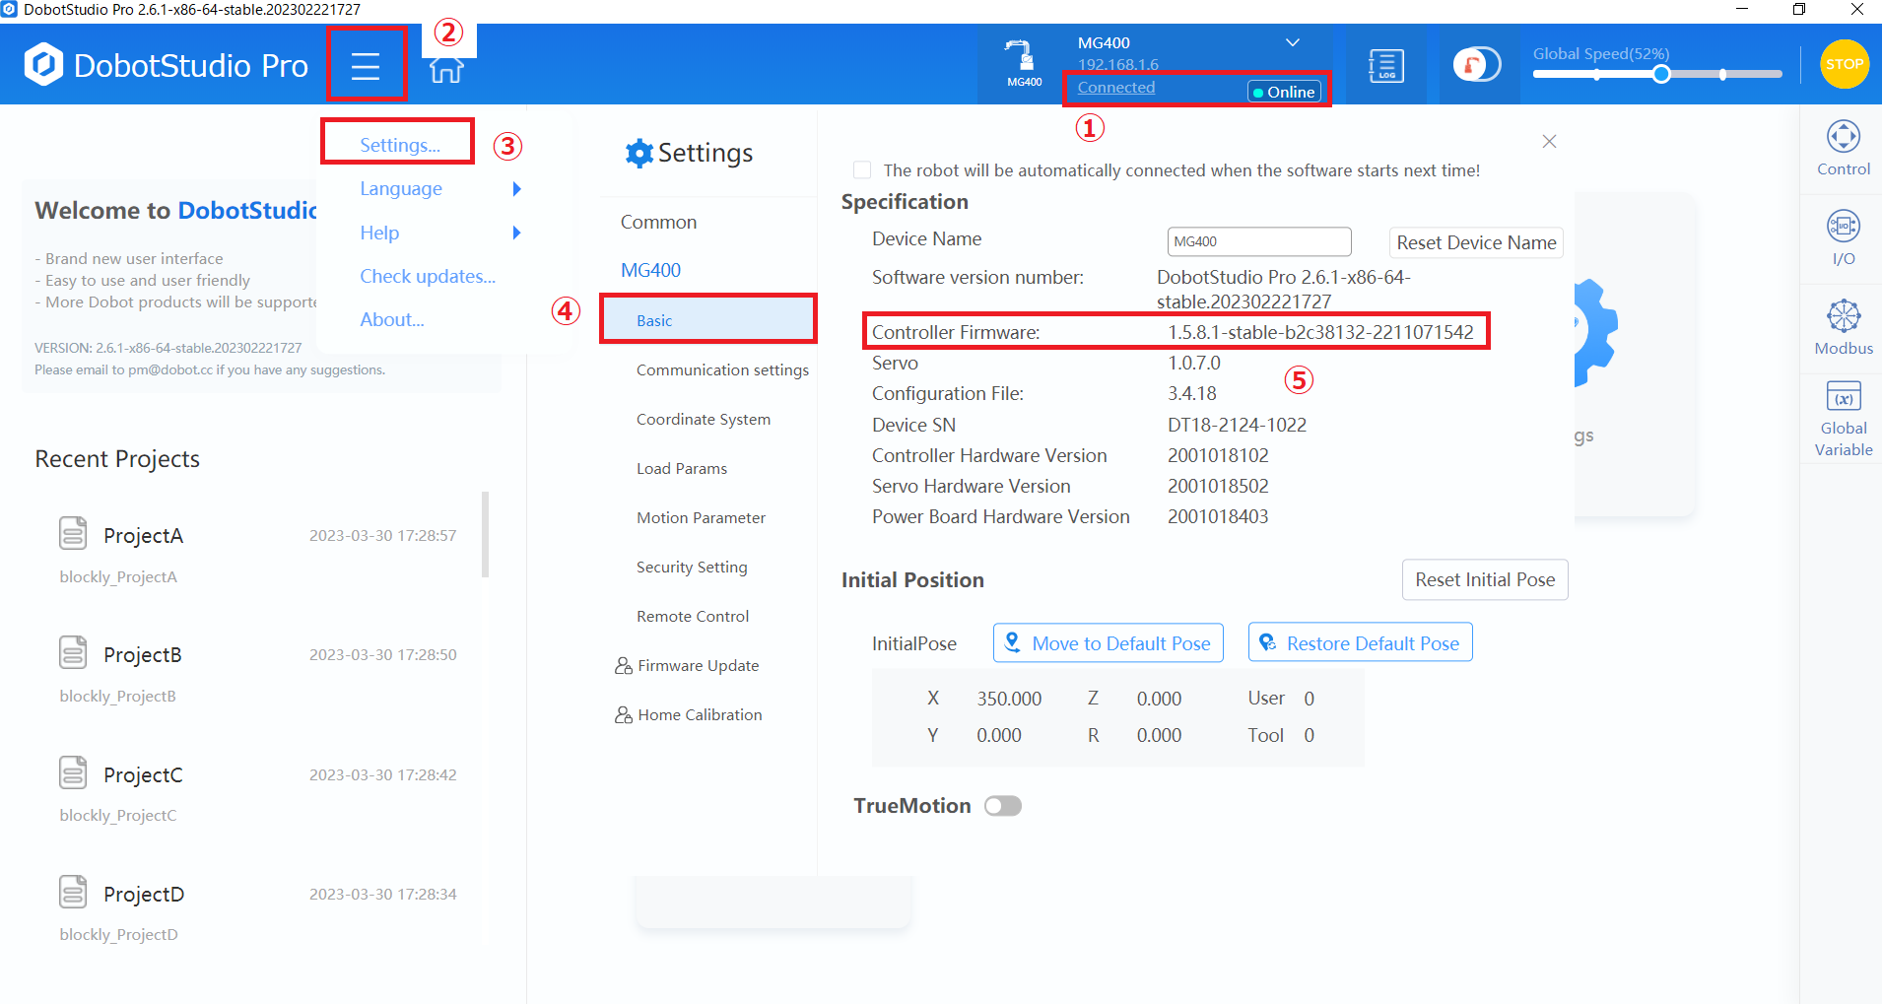This screenshot has height=1004, width=1882.
Task: Toggle the robot enable switch
Action: coord(1477,65)
